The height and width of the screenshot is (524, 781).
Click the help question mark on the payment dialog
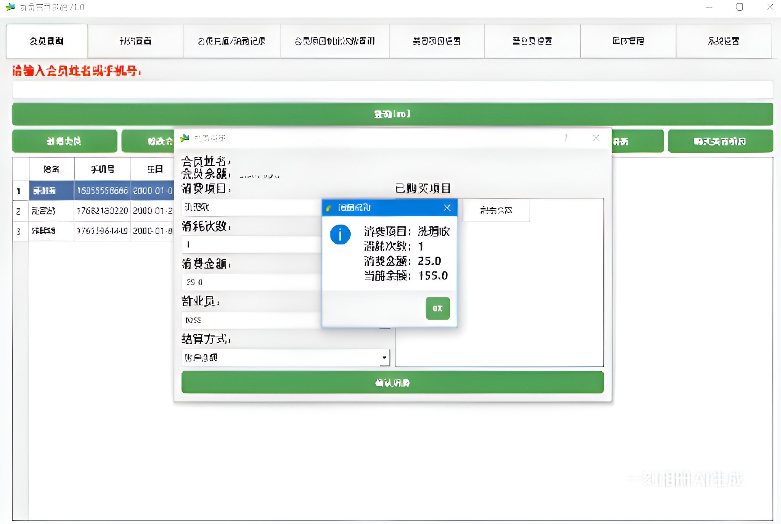pos(566,138)
